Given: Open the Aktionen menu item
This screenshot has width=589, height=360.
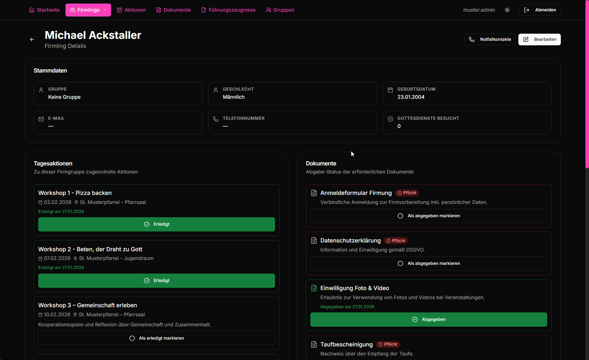Looking at the screenshot, I should tap(131, 10).
